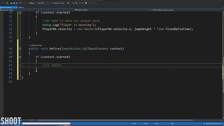
Task: Click the 'Vector2' type on line 34
Action: (90, 29)
